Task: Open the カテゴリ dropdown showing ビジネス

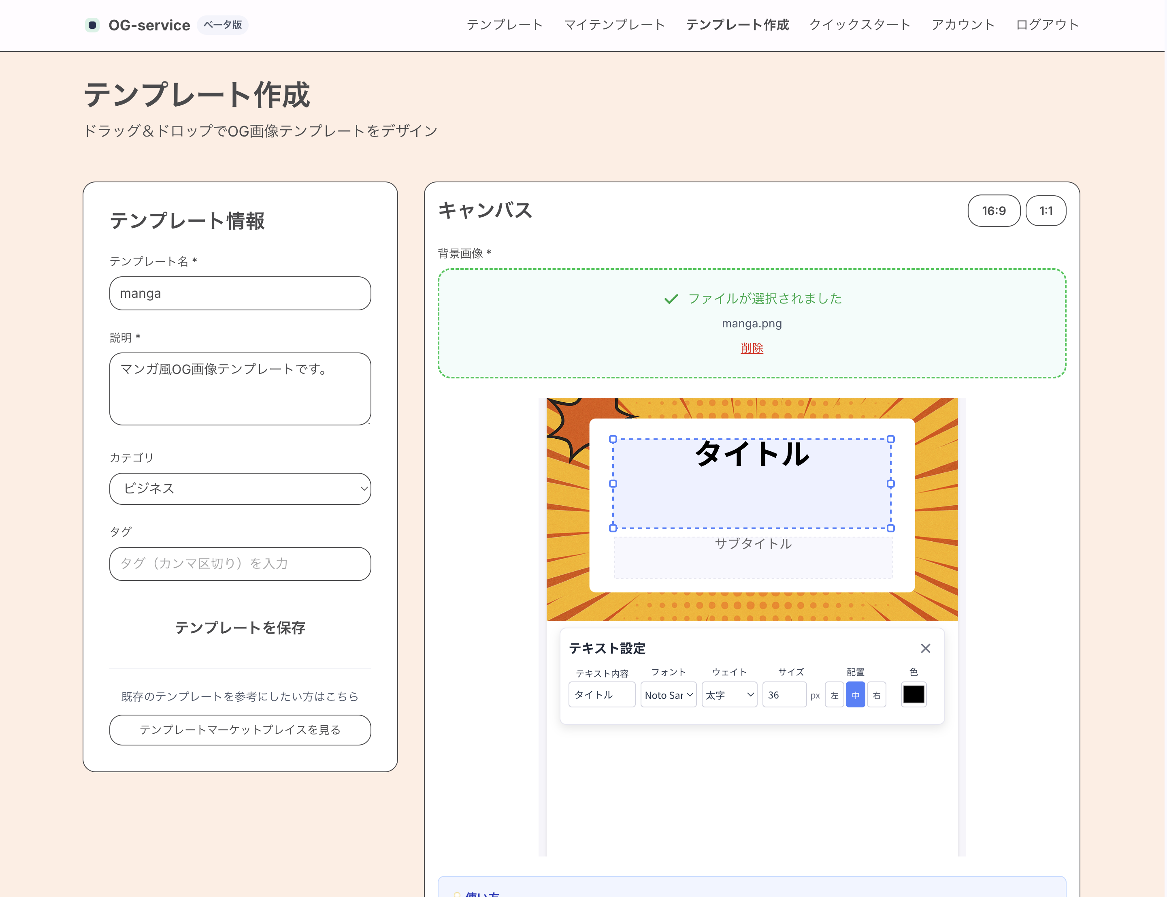Action: click(240, 489)
